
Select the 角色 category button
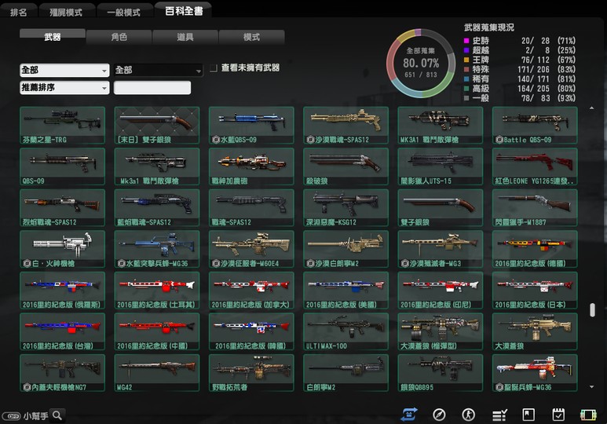click(x=119, y=37)
